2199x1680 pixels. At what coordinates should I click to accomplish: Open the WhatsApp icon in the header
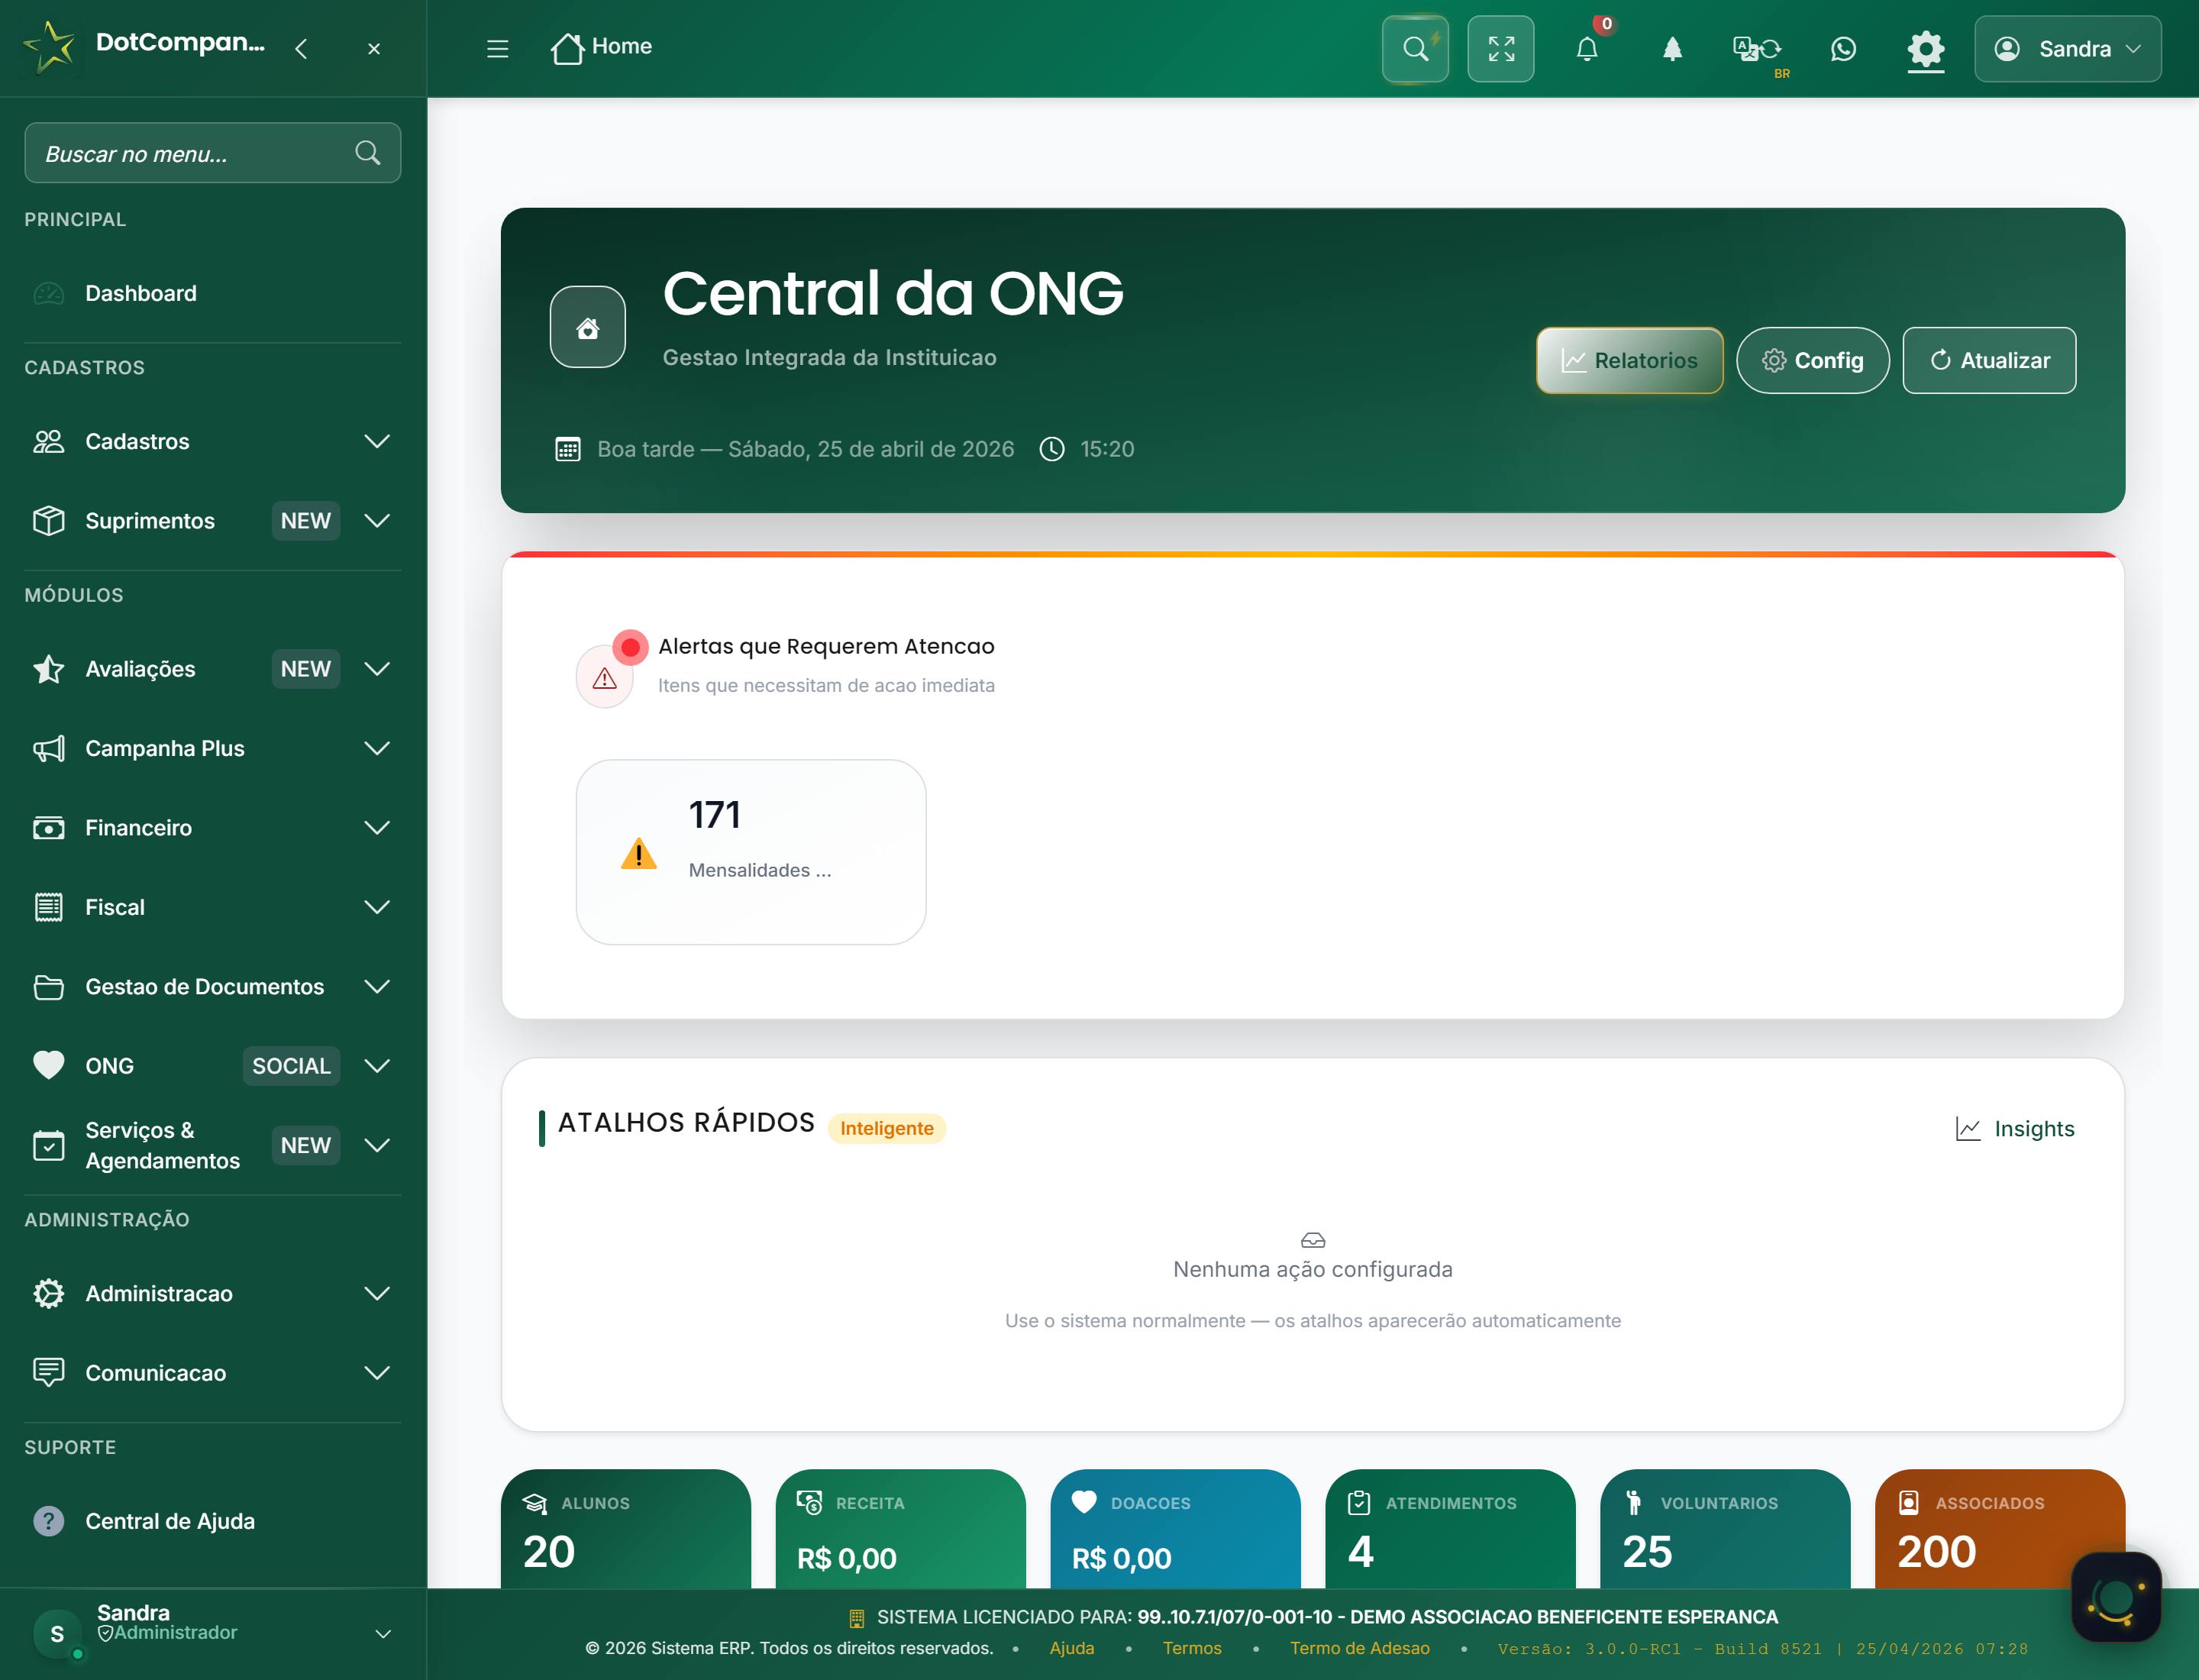[1843, 48]
